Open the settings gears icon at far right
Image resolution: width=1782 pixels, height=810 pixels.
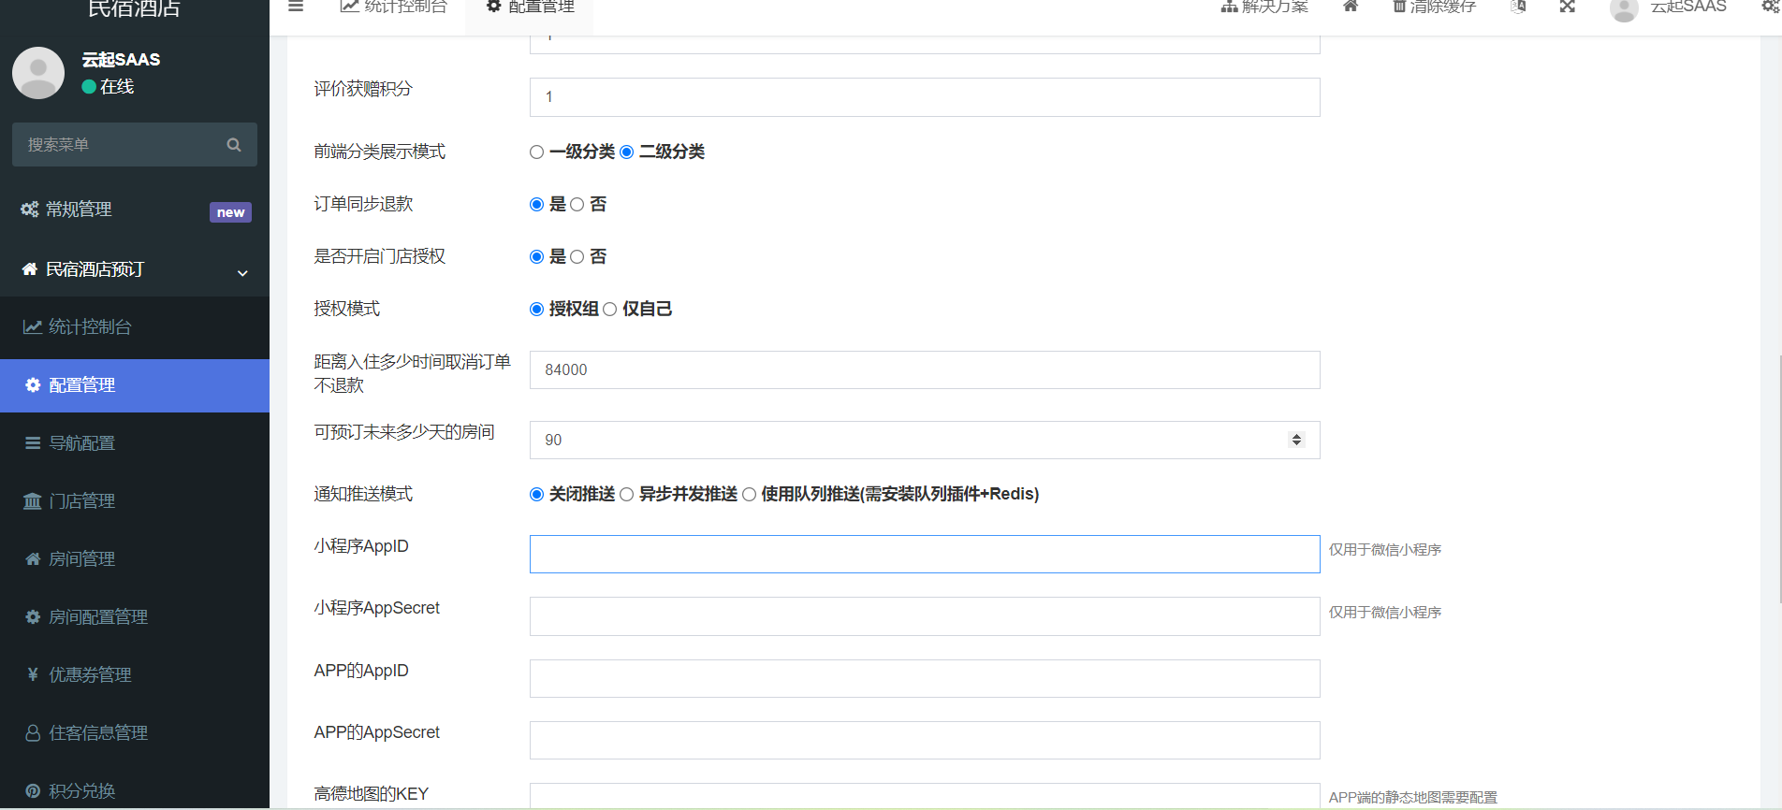coord(1771,6)
